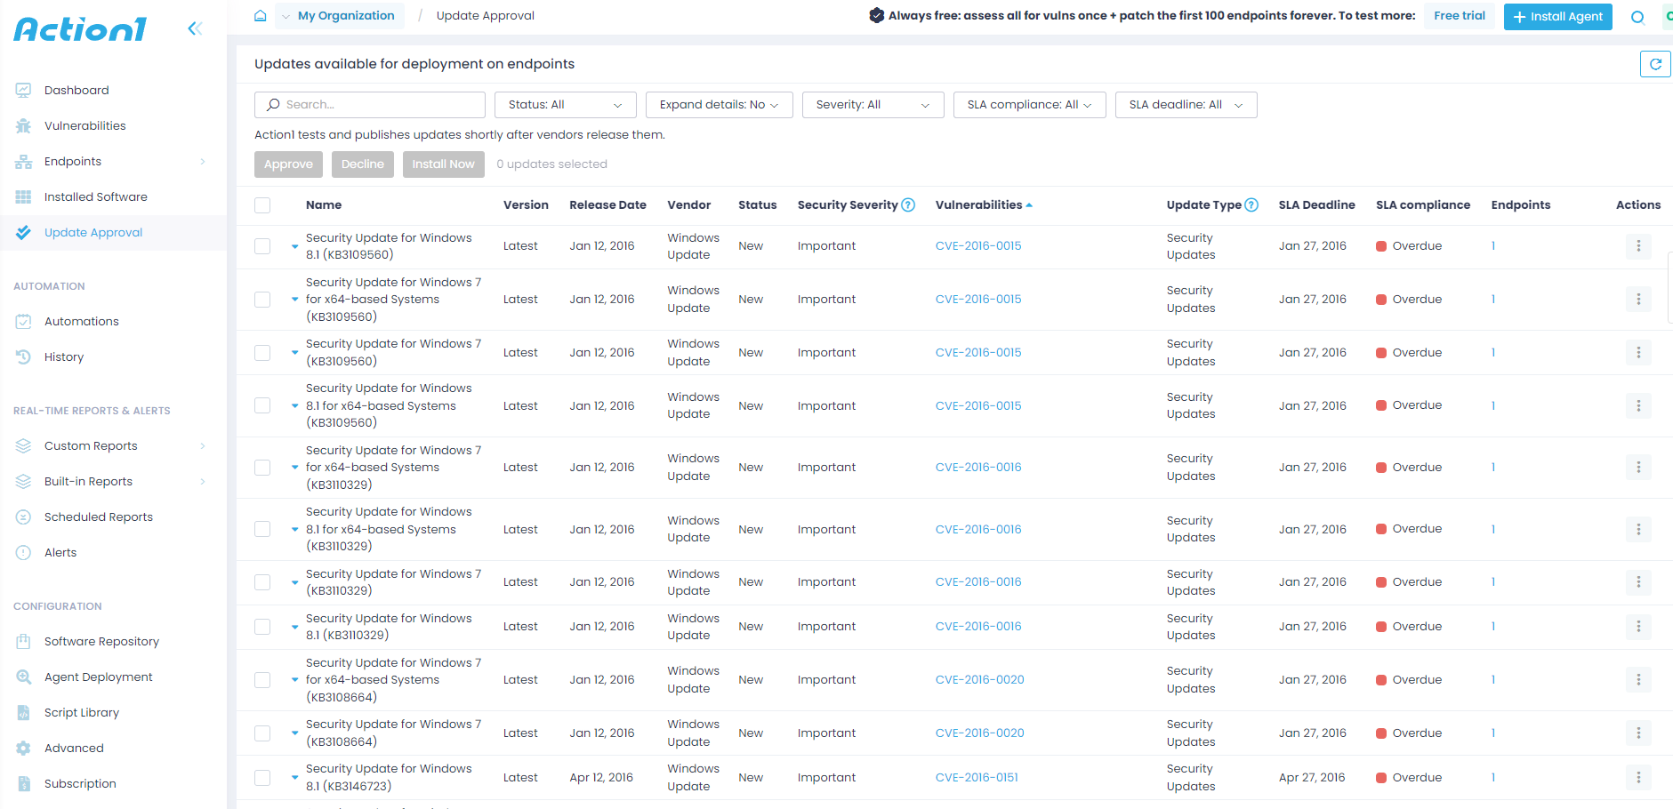Click the Script Library icon
The height and width of the screenshot is (809, 1673).
pyautogui.click(x=24, y=712)
